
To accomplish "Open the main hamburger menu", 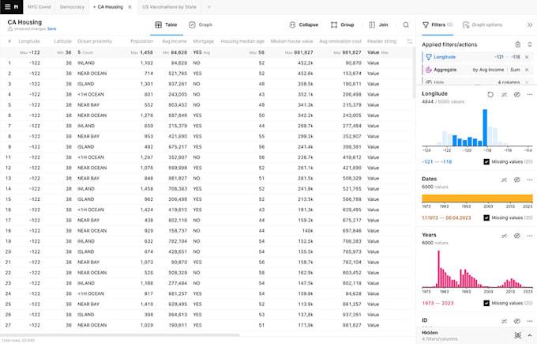I will (x=8, y=7).
